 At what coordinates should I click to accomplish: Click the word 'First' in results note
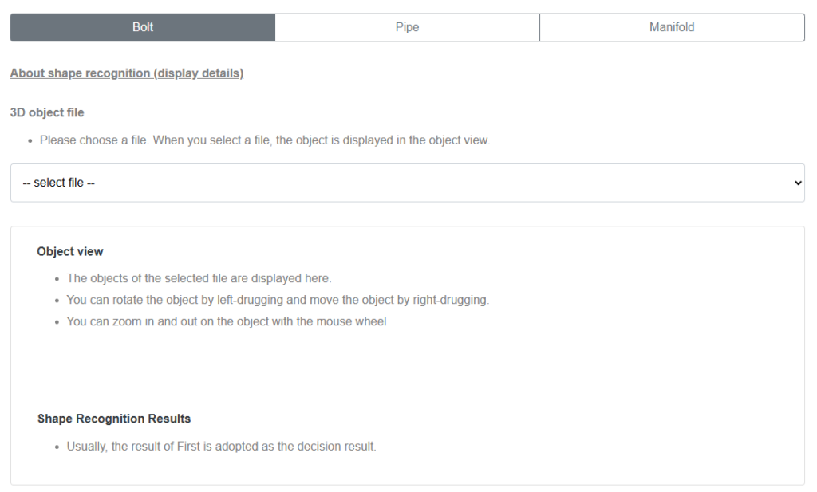[188, 447]
